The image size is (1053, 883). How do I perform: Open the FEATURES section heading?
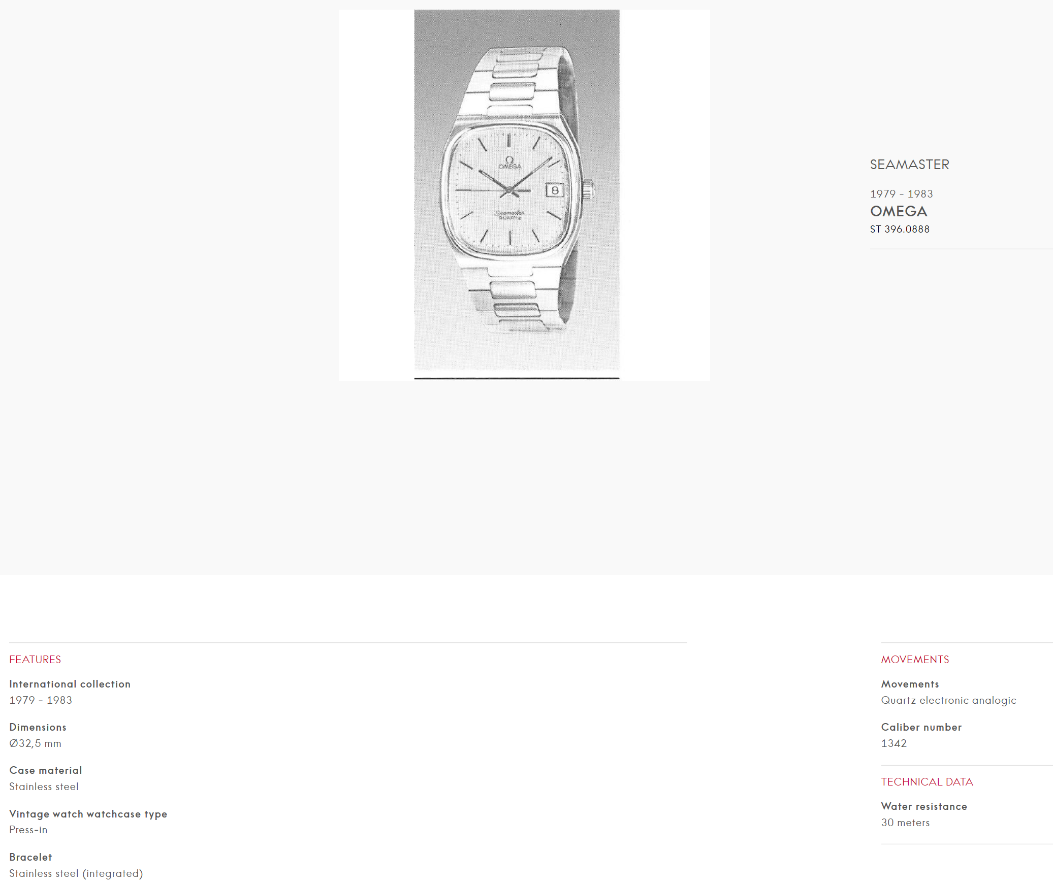tap(35, 659)
